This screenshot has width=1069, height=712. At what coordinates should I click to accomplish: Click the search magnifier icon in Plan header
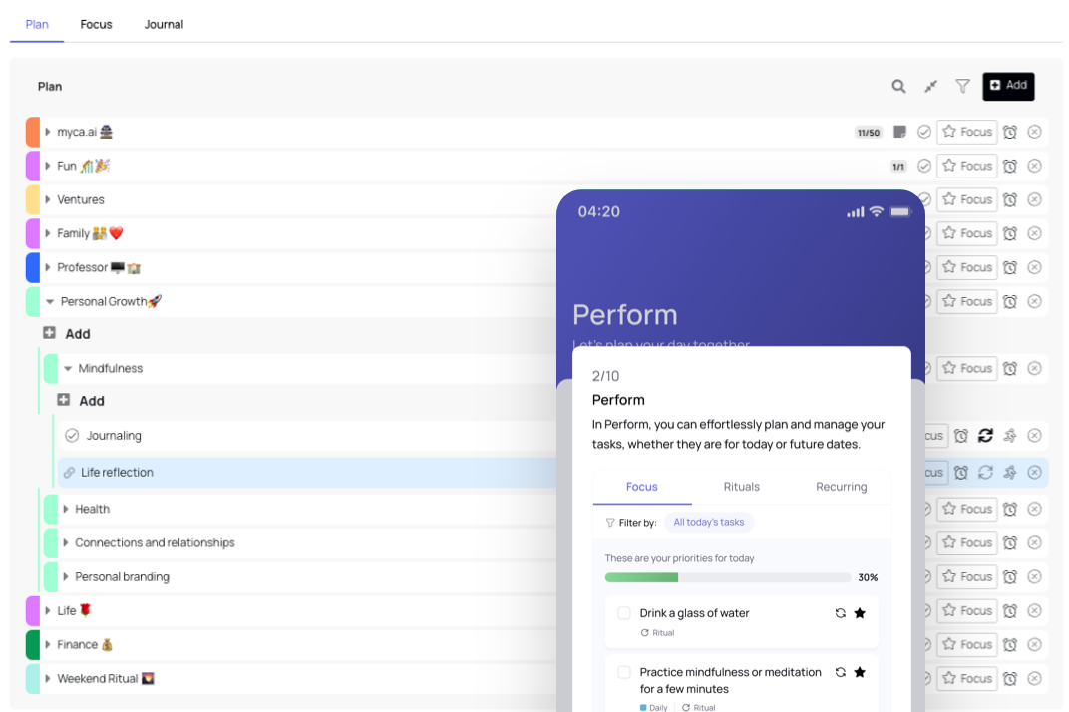[898, 86]
